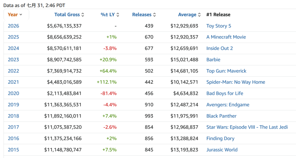This screenshot has height=158, width=296.
Task: Open Top Gun: Maverick link
Action: (227, 71)
